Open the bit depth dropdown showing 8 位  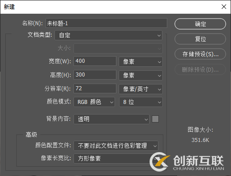pos(141,102)
